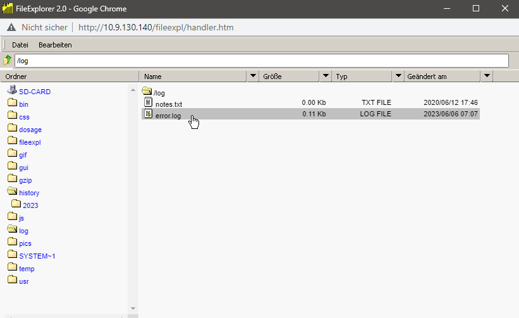Open the Bearbeiten menu

pos(55,45)
